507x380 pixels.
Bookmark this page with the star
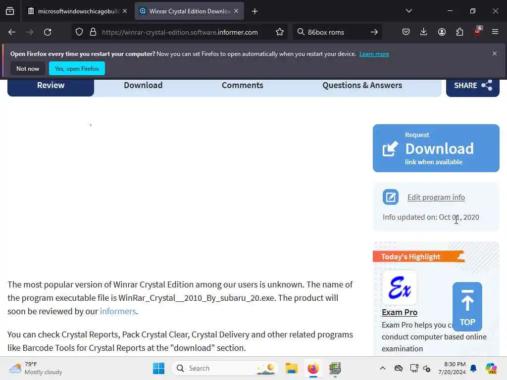280,32
